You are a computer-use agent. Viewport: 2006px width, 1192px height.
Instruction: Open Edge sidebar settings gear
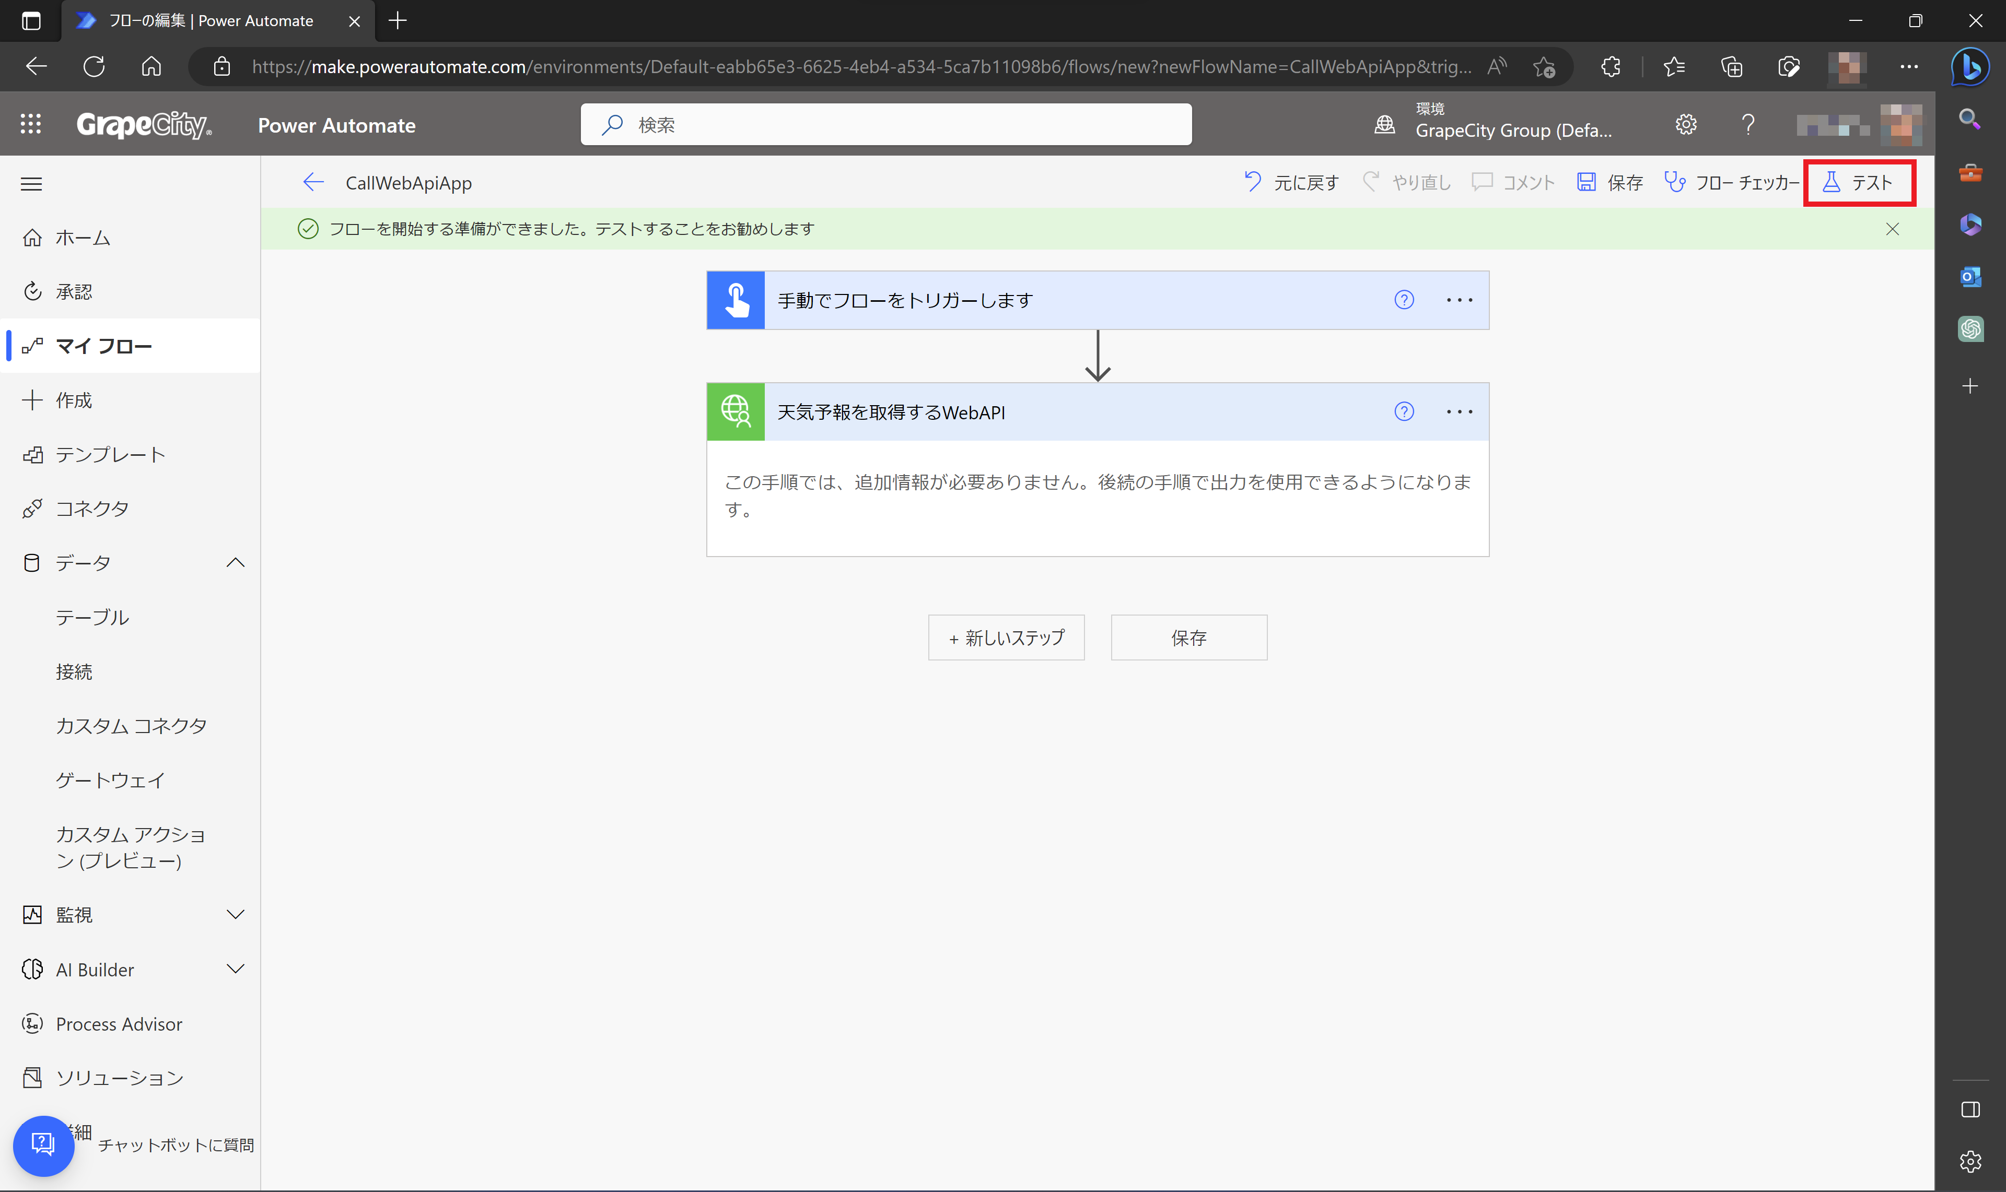point(1970,1162)
